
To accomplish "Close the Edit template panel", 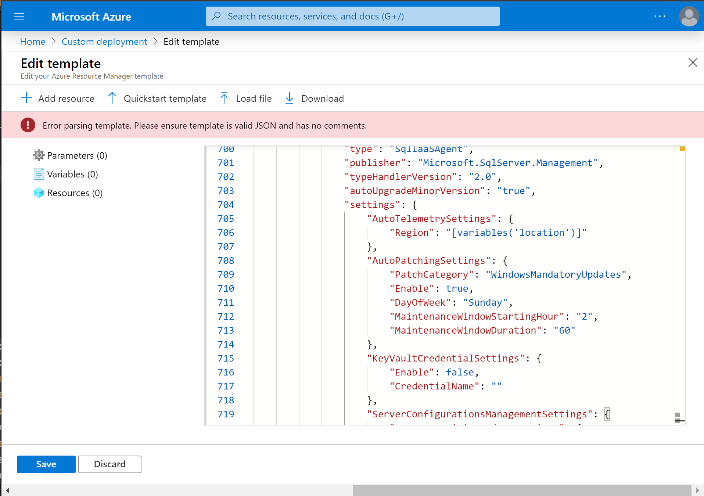I will tap(693, 62).
